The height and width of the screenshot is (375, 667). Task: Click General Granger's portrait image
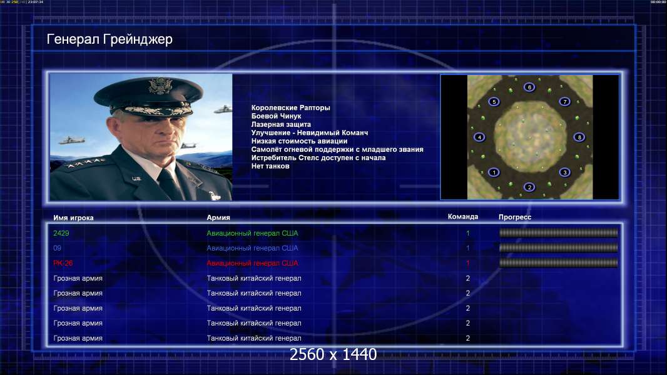pos(141,137)
